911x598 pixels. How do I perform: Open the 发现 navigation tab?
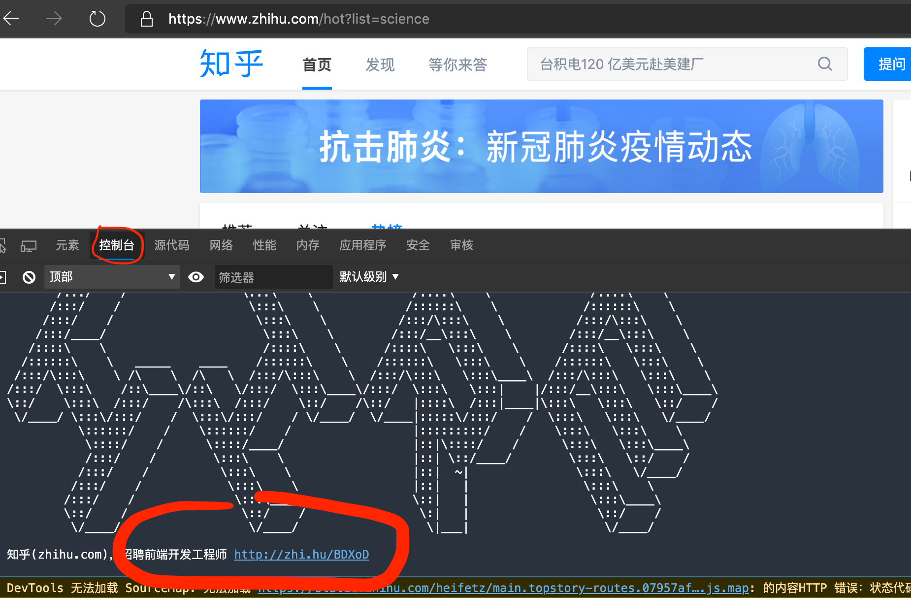tap(380, 65)
